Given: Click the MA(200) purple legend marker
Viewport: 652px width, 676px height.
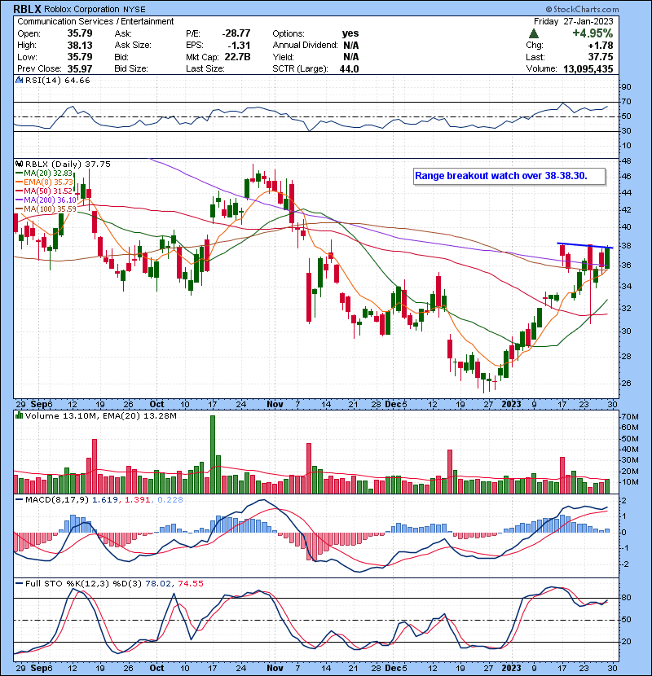Looking at the screenshot, I should [20, 200].
